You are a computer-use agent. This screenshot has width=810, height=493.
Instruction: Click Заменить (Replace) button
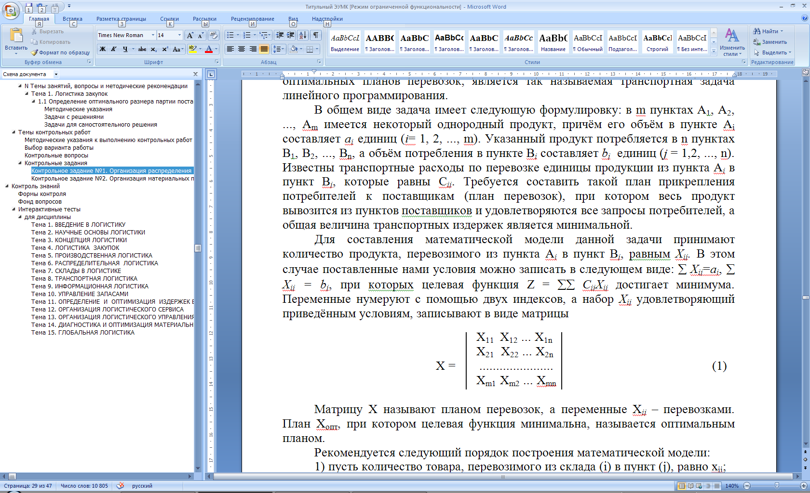(x=770, y=42)
